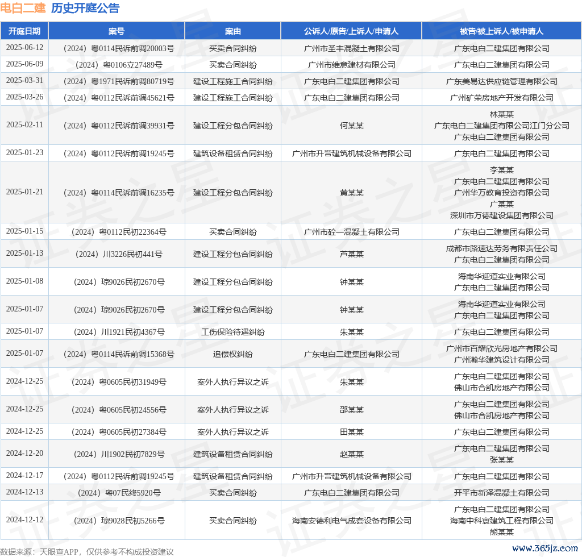
Task: Click defendant 广东电白二建集团有限公司江门分公司
Action: pos(501,126)
